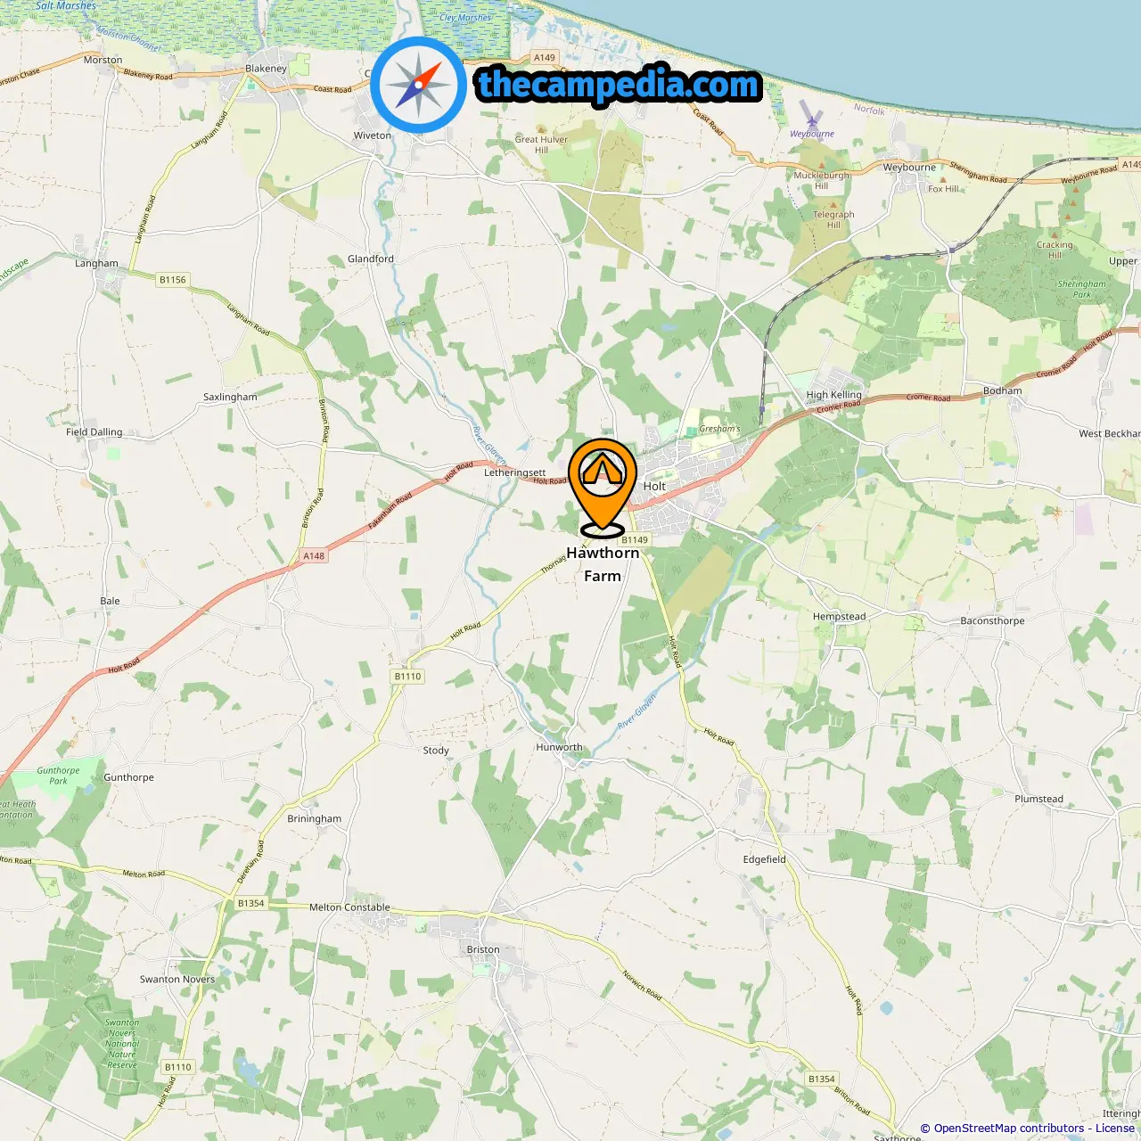Click the Hawthorn Farm label
Screen dimensions: 1141x1141
603,564
